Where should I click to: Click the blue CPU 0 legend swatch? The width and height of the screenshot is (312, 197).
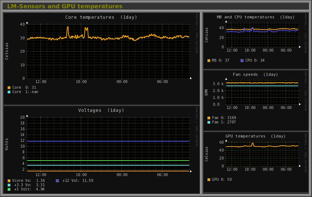(x=242, y=61)
